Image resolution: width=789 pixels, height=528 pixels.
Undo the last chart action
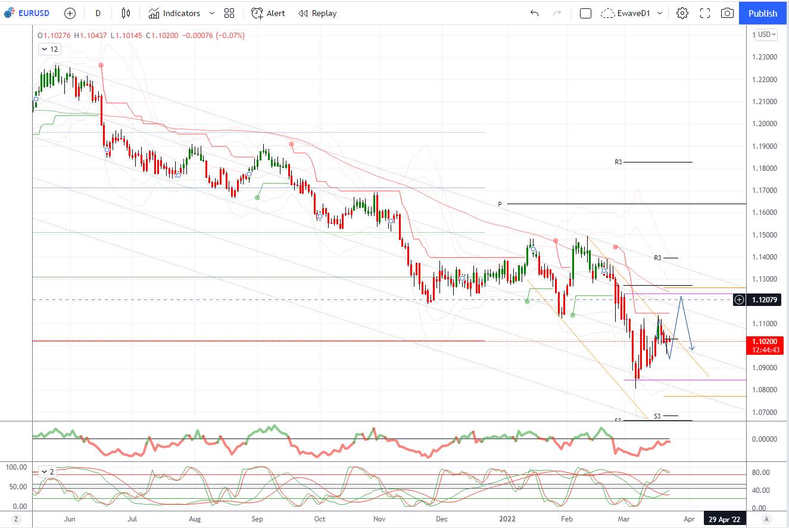(x=534, y=13)
